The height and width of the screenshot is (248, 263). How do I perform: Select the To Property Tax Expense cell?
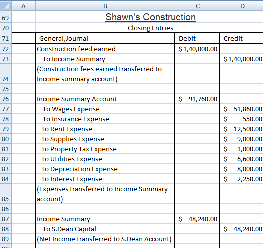tap(105, 149)
